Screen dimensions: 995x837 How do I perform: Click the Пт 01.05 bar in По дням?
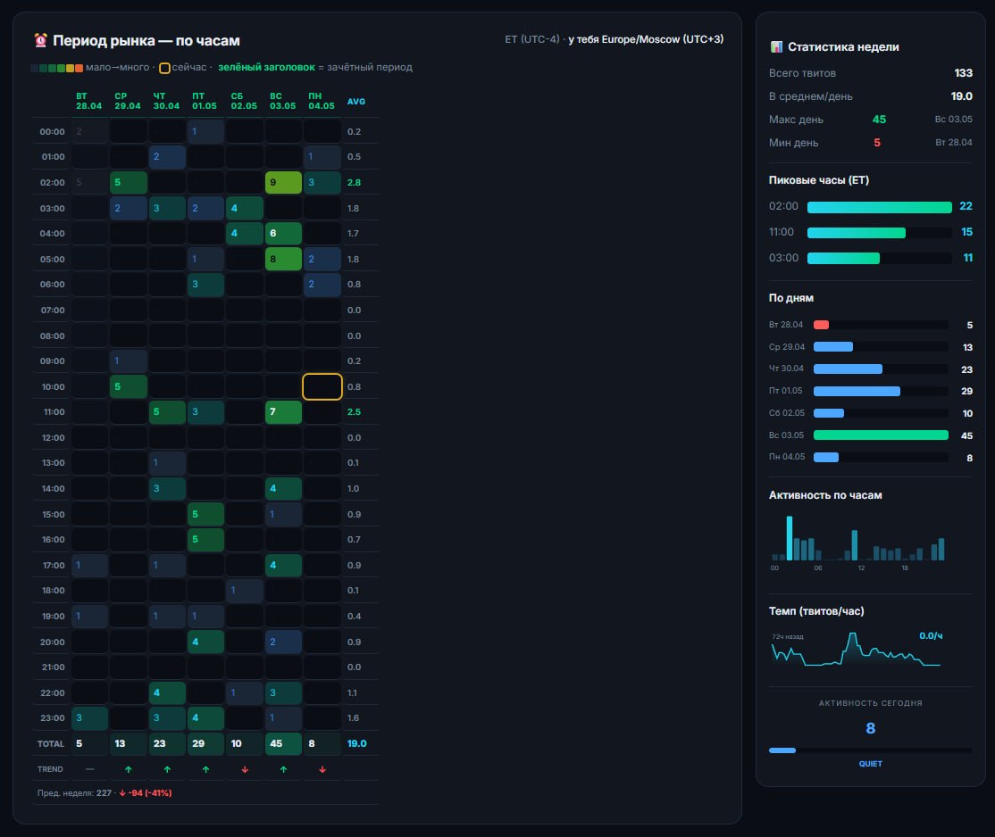[857, 391]
